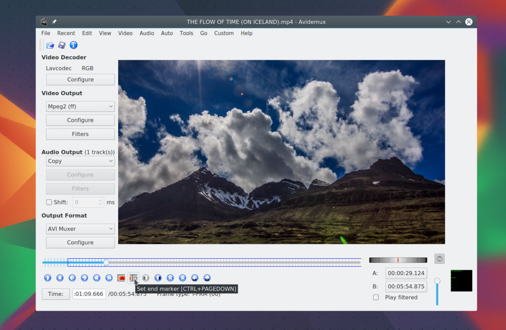This screenshot has width=506, height=330.
Task: Open the Tools menu
Action: 186,33
